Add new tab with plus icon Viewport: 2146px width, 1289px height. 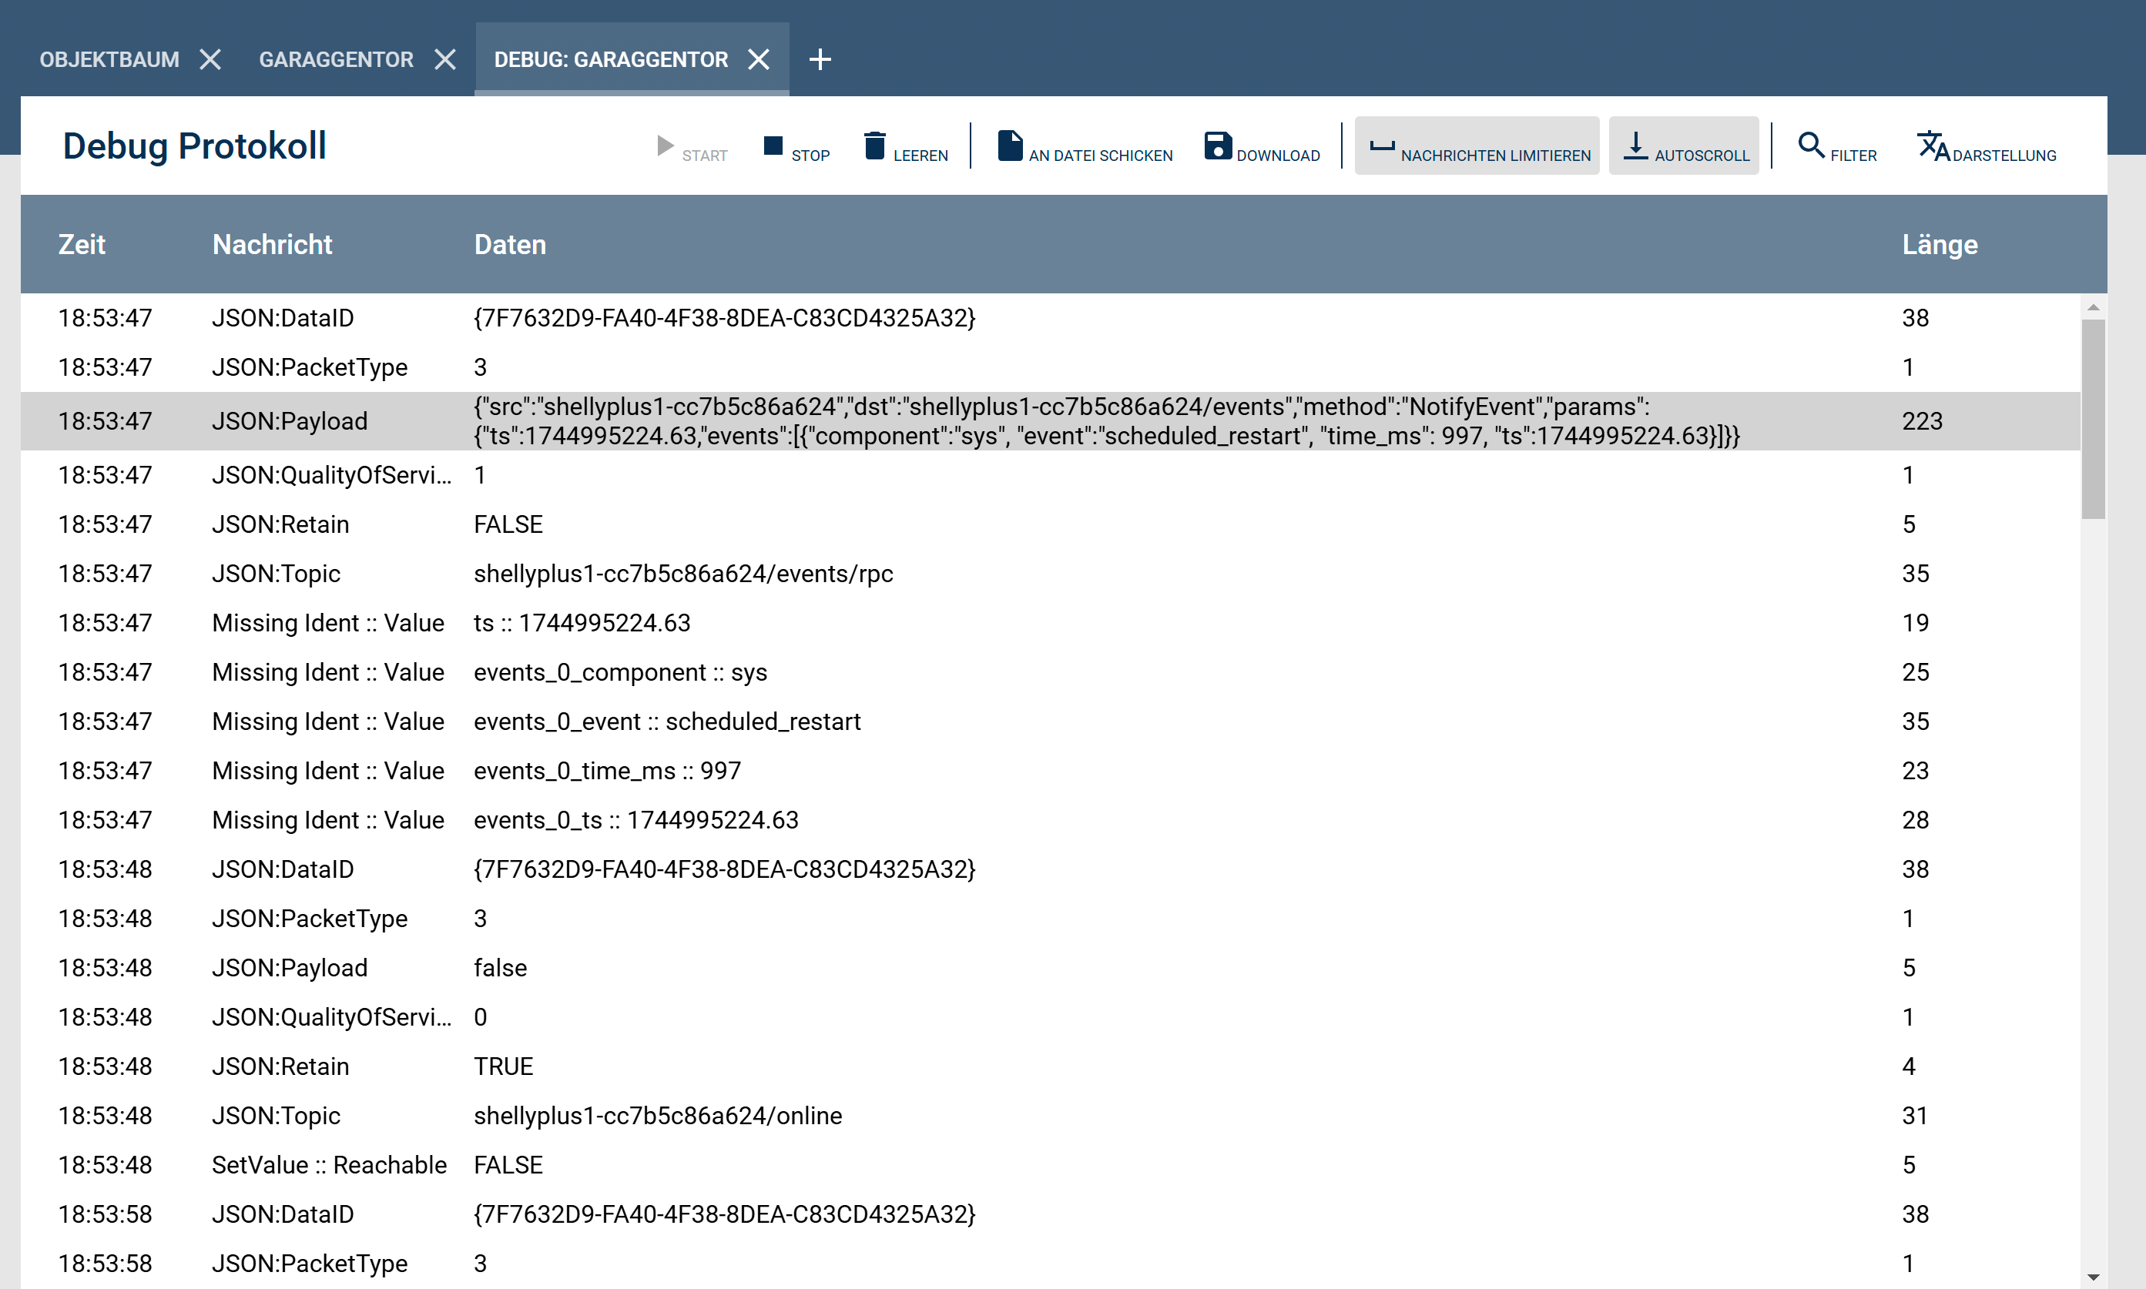tap(820, 60)
